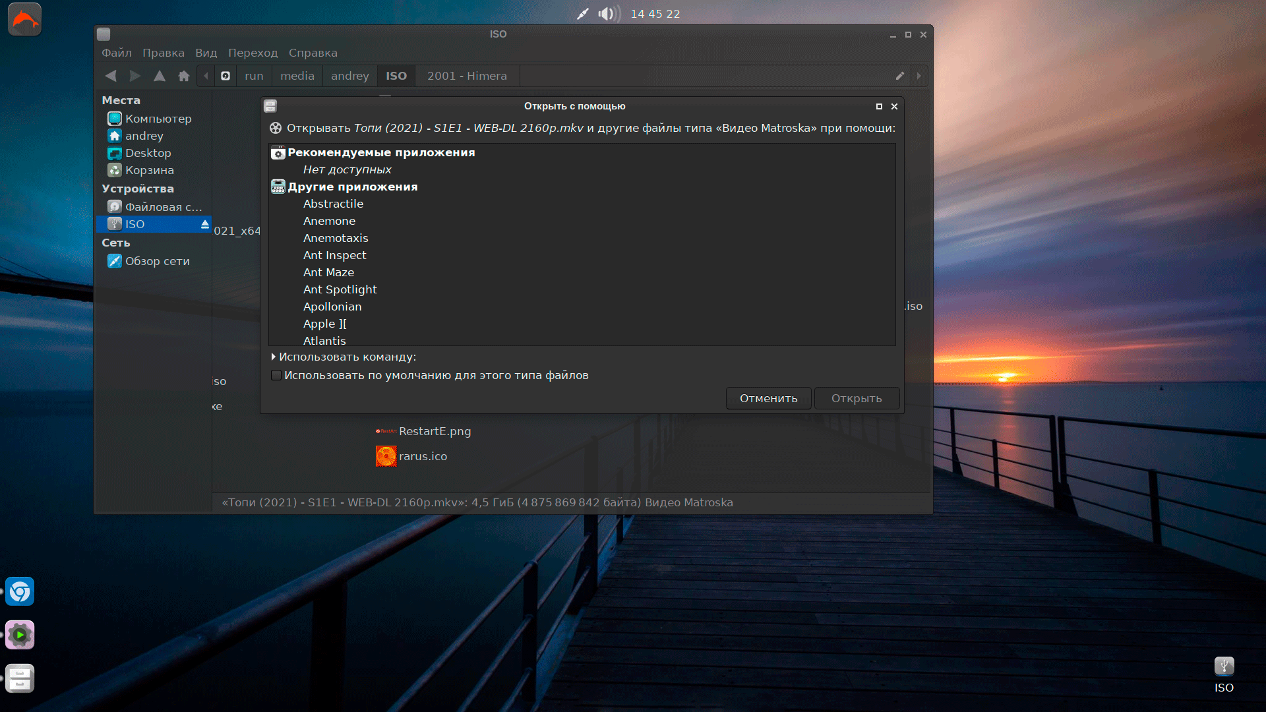Select Корзина in the sidebar
The width and height of the screenshot is (1266, 712).
click(x=149, y=170)
